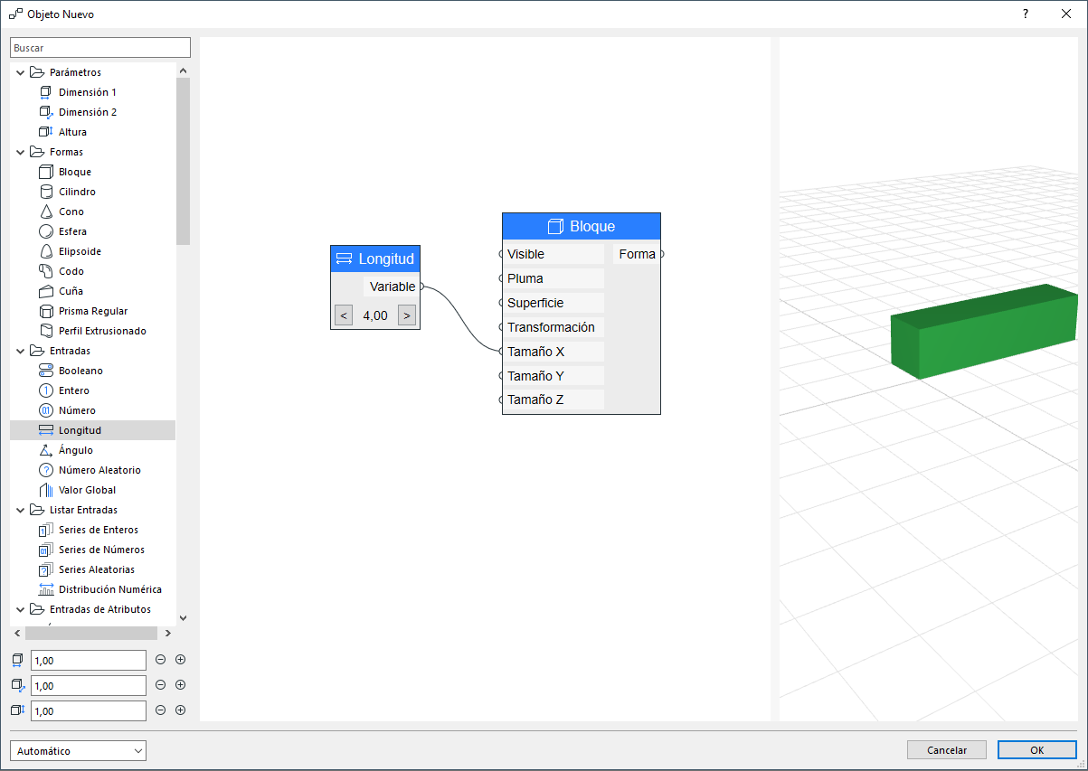Pick the Esfera shape icon
1088x771 pixels.
pos(47,231)
